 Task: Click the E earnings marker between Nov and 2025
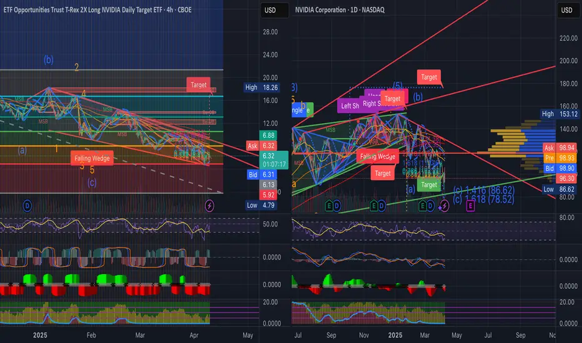pyautogui.click(x=374, y=205)
